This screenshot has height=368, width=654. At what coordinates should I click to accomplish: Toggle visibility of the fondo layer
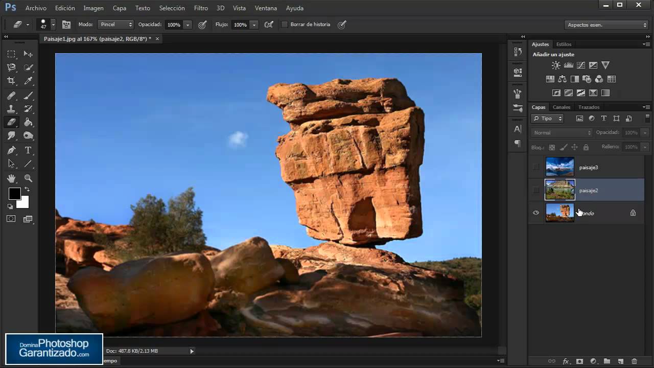(x=535, y=213)
